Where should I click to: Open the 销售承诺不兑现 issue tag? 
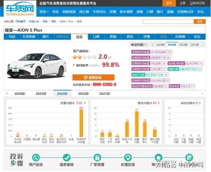(x=185, y=69)
